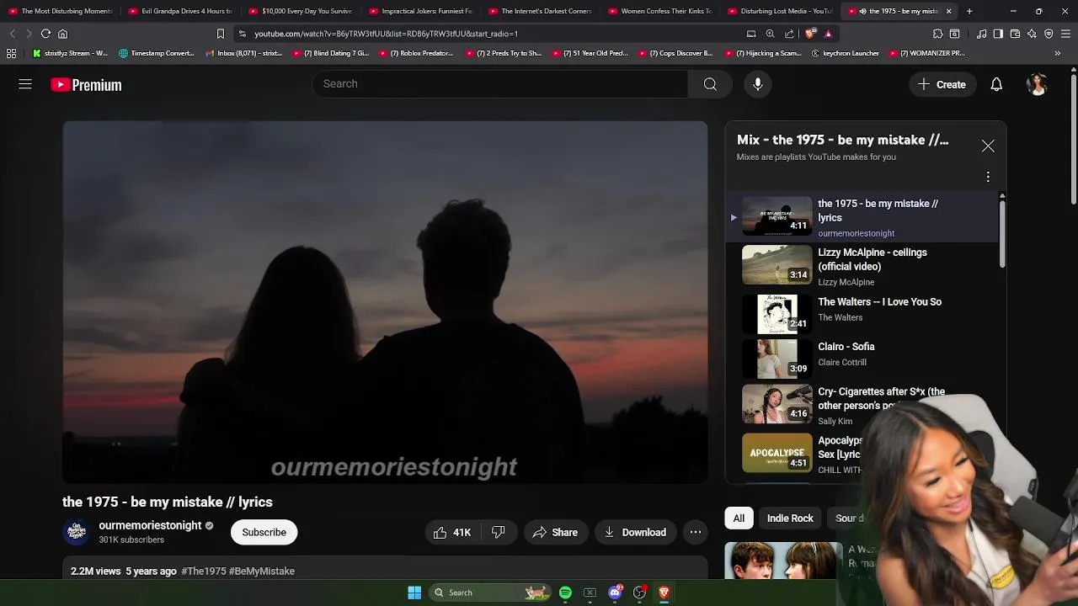Open Brave Rewards triangle icon
This screenshot has width=1078, height=606.
(828, 34)
